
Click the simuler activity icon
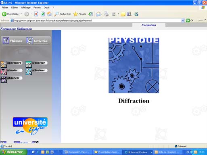pyautogui.click(x=3, y=72)
